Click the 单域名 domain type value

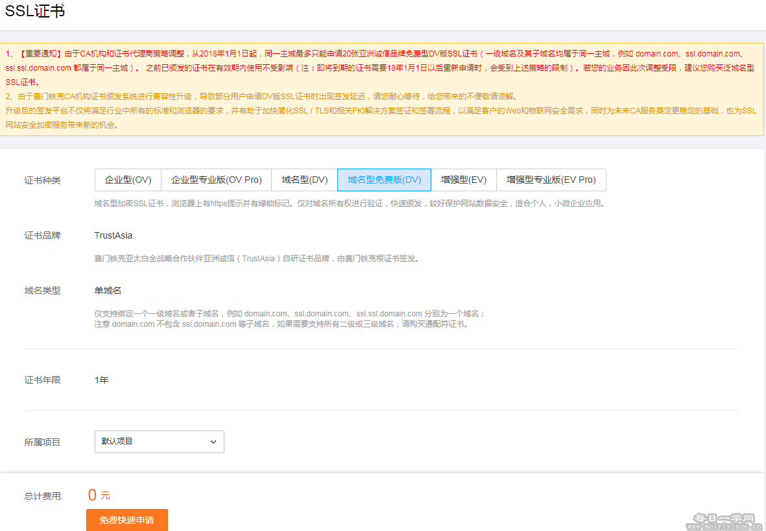pos(108,290)
